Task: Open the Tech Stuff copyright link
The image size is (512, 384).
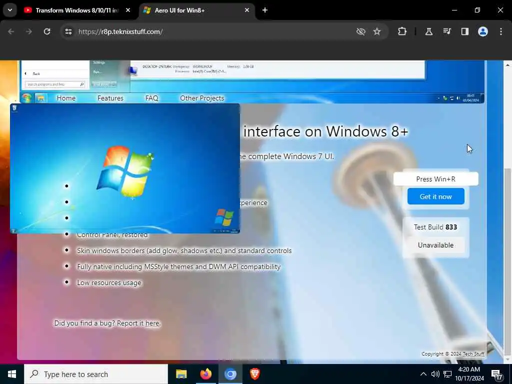Action: (x=473, y=353)
